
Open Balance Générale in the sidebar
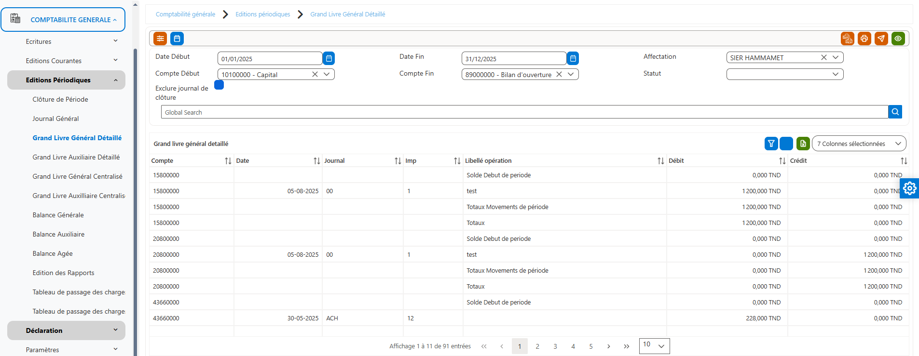click(x=58, y=215)
